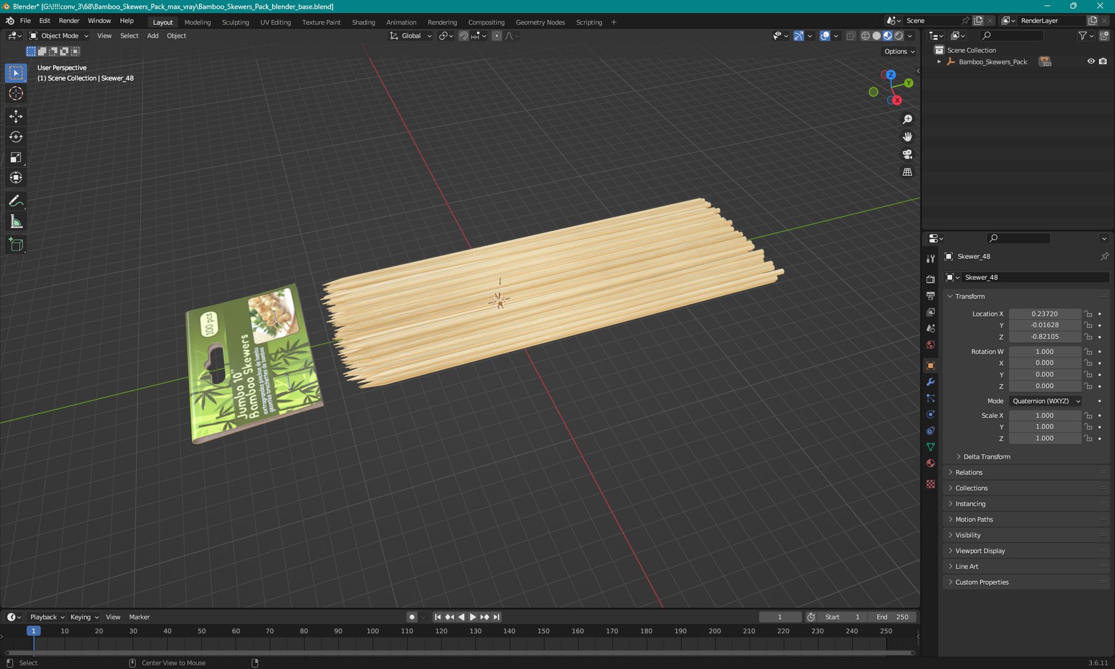Click the Scale Y value slider field

tap(1045, 427)
